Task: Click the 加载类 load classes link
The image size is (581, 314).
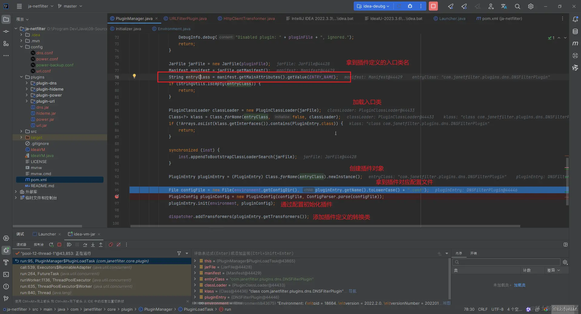Action: click(520, 285)
